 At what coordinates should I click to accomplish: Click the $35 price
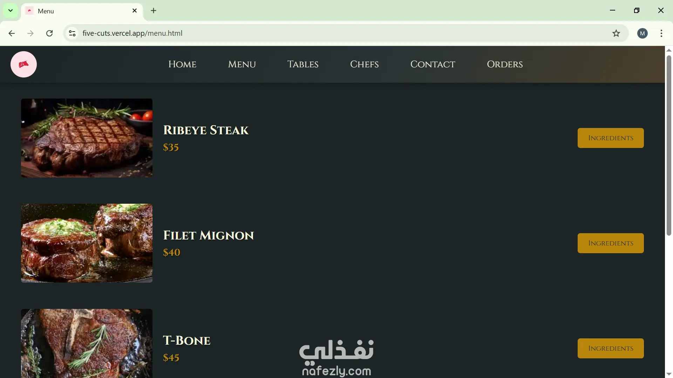(x=171, y=147)
